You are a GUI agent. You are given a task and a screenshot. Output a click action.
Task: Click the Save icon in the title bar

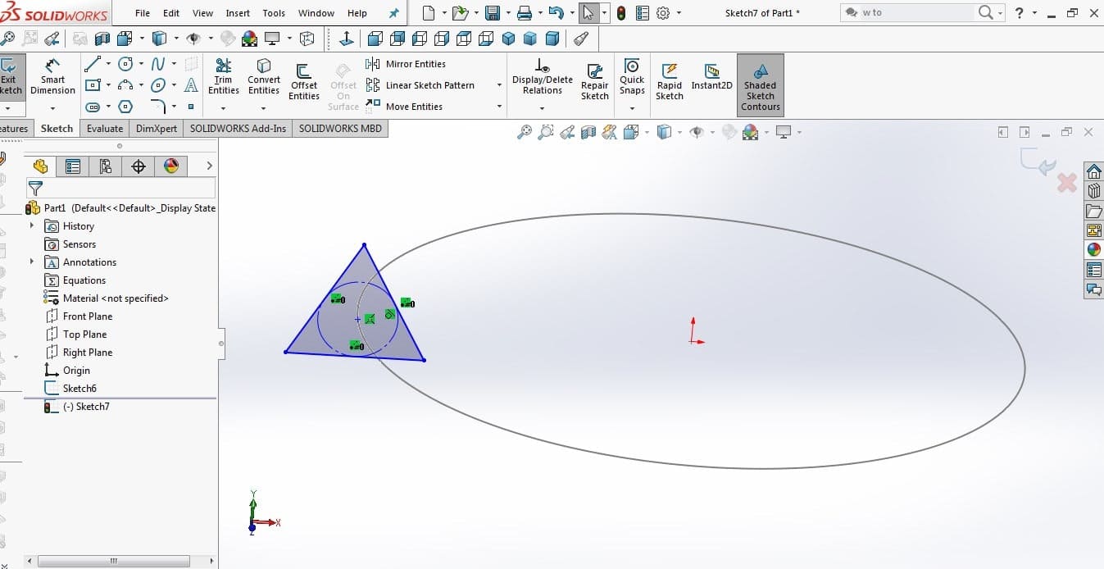click(x=492, y=13)
